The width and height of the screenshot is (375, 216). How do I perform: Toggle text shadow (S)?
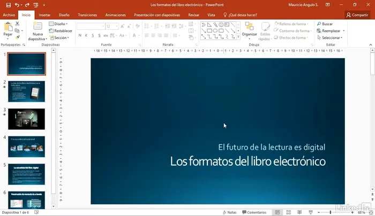click(x=99, y=35)
